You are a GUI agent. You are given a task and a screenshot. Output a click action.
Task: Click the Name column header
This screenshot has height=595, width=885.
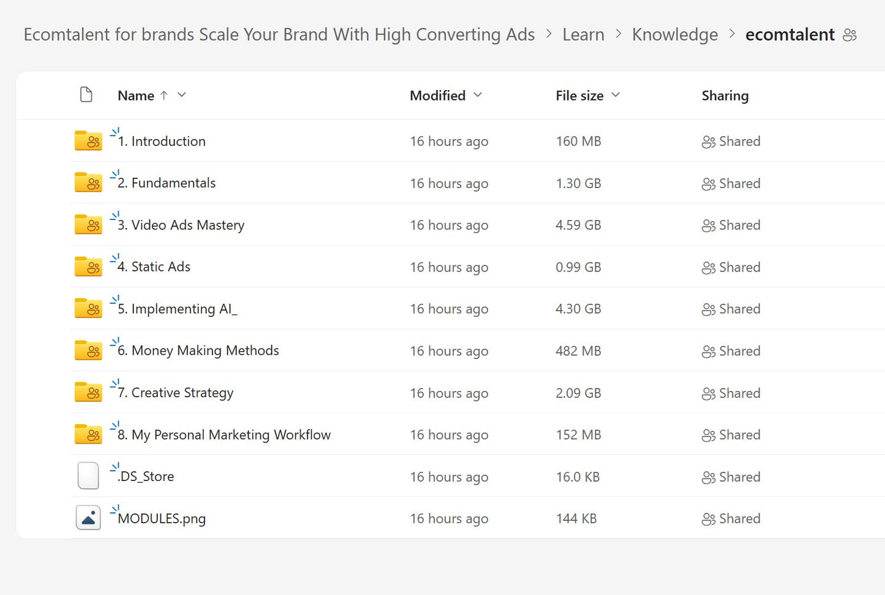point(136,96)
